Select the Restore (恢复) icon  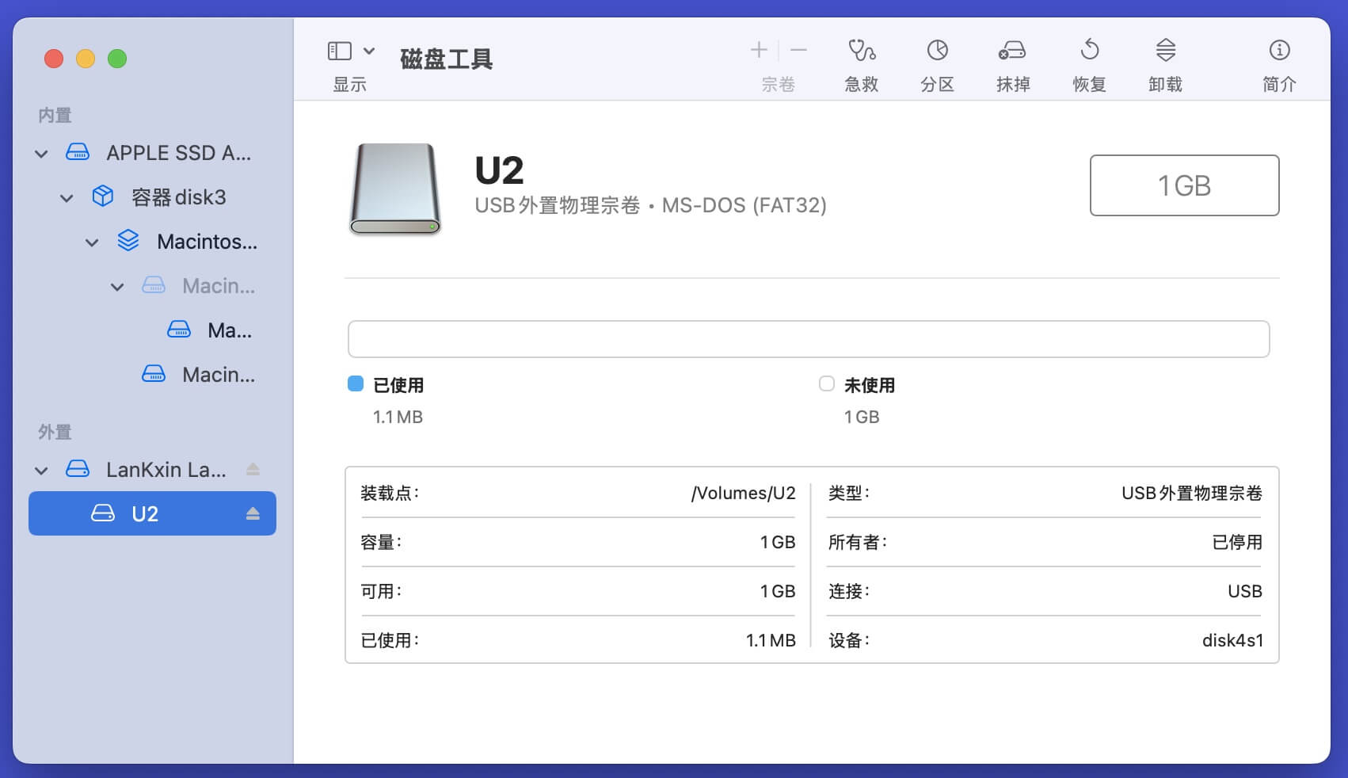[x=1089, y=51]
